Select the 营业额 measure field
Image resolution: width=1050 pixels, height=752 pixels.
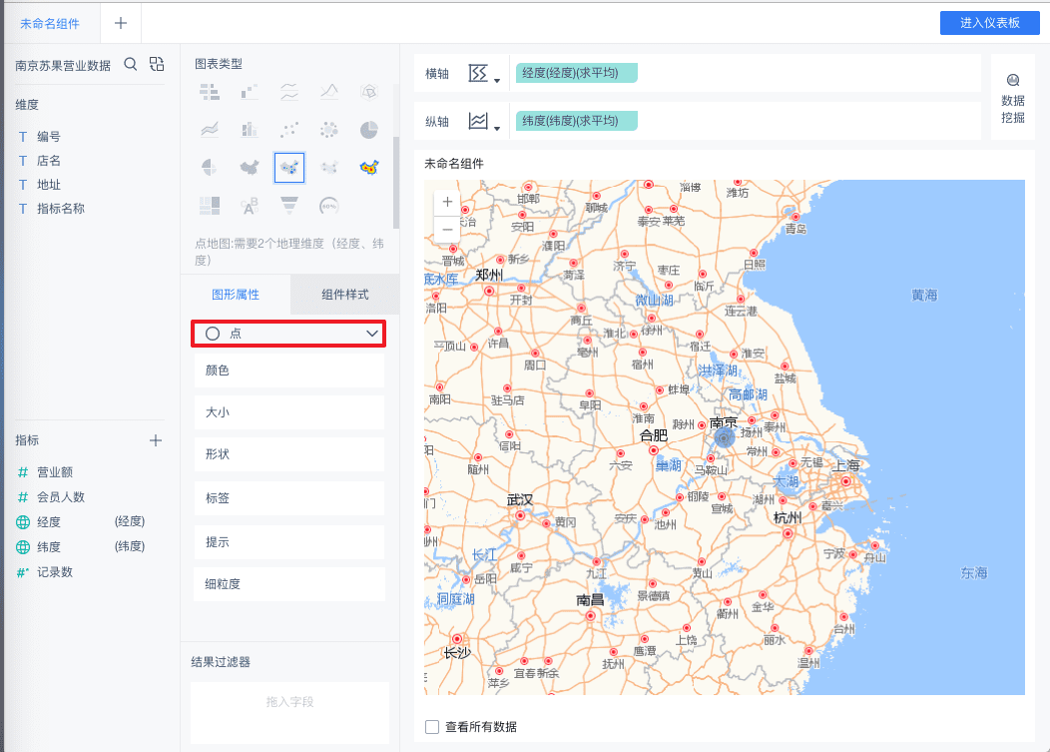tap(54, 471)
